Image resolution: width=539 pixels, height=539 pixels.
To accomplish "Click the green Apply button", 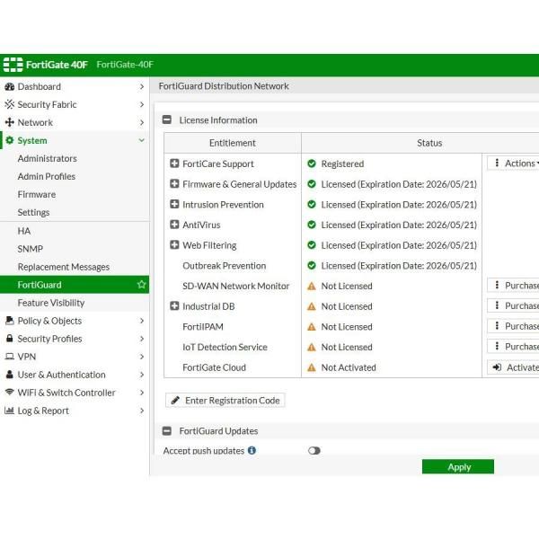I will [x=458, y=467].
